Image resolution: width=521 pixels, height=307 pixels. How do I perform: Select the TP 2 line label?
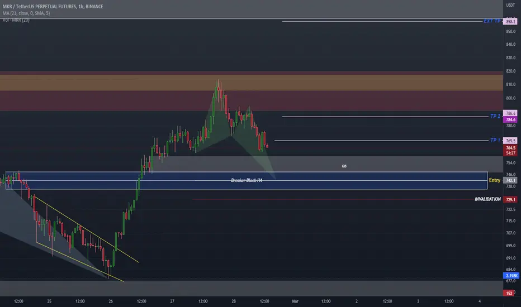[x=495, y=116]
